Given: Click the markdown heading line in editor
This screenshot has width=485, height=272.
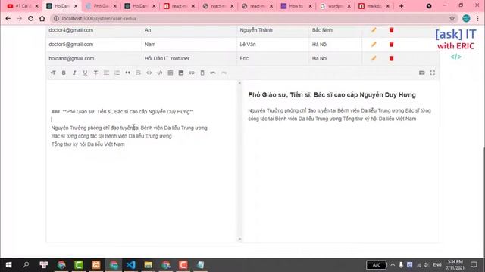Looking at the screenshot, I should (x=123, y=112).
